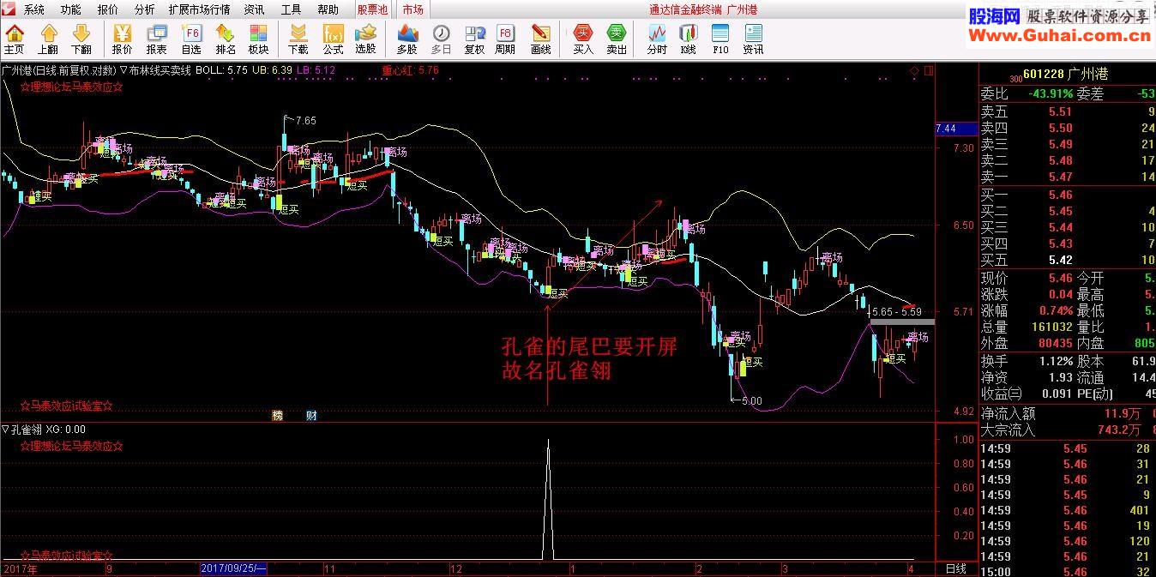Click the 重心红 5.76 indicator label

pyautogui.click(x=410, y=70)
